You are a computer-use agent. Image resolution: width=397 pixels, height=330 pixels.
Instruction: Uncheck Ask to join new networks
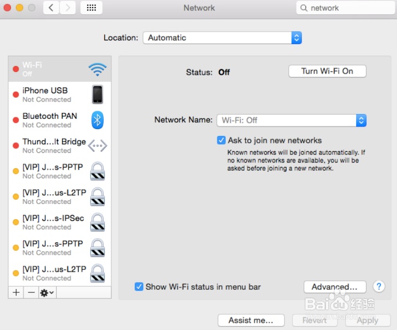tap(221, 140)
